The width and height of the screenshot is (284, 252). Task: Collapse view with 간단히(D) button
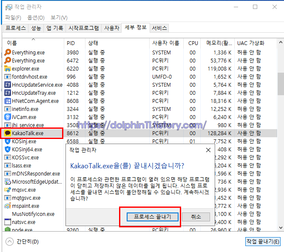[22, 241]
